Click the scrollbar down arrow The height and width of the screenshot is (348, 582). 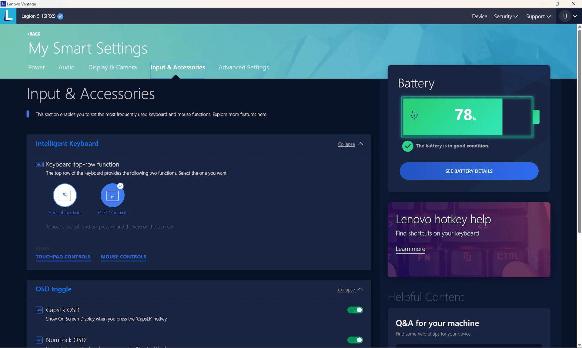580,345
